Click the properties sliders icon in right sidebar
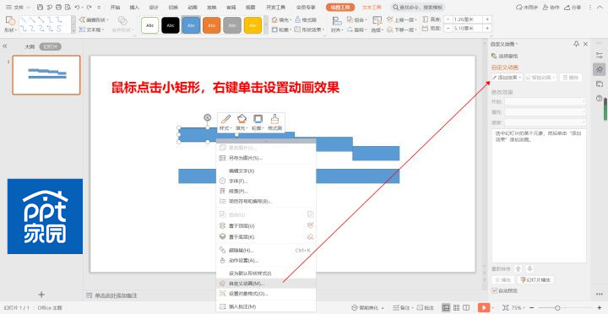The image size is (608, 314). pos(600,55)
